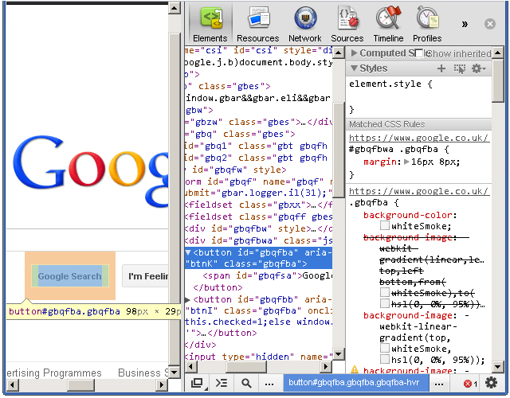Open the Sources panel
510x398 pixels.
pos(347,24)
